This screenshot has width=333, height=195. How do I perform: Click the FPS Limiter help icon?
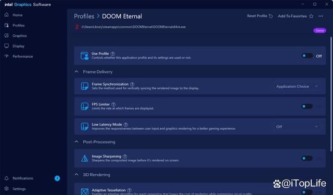[113, 104]
